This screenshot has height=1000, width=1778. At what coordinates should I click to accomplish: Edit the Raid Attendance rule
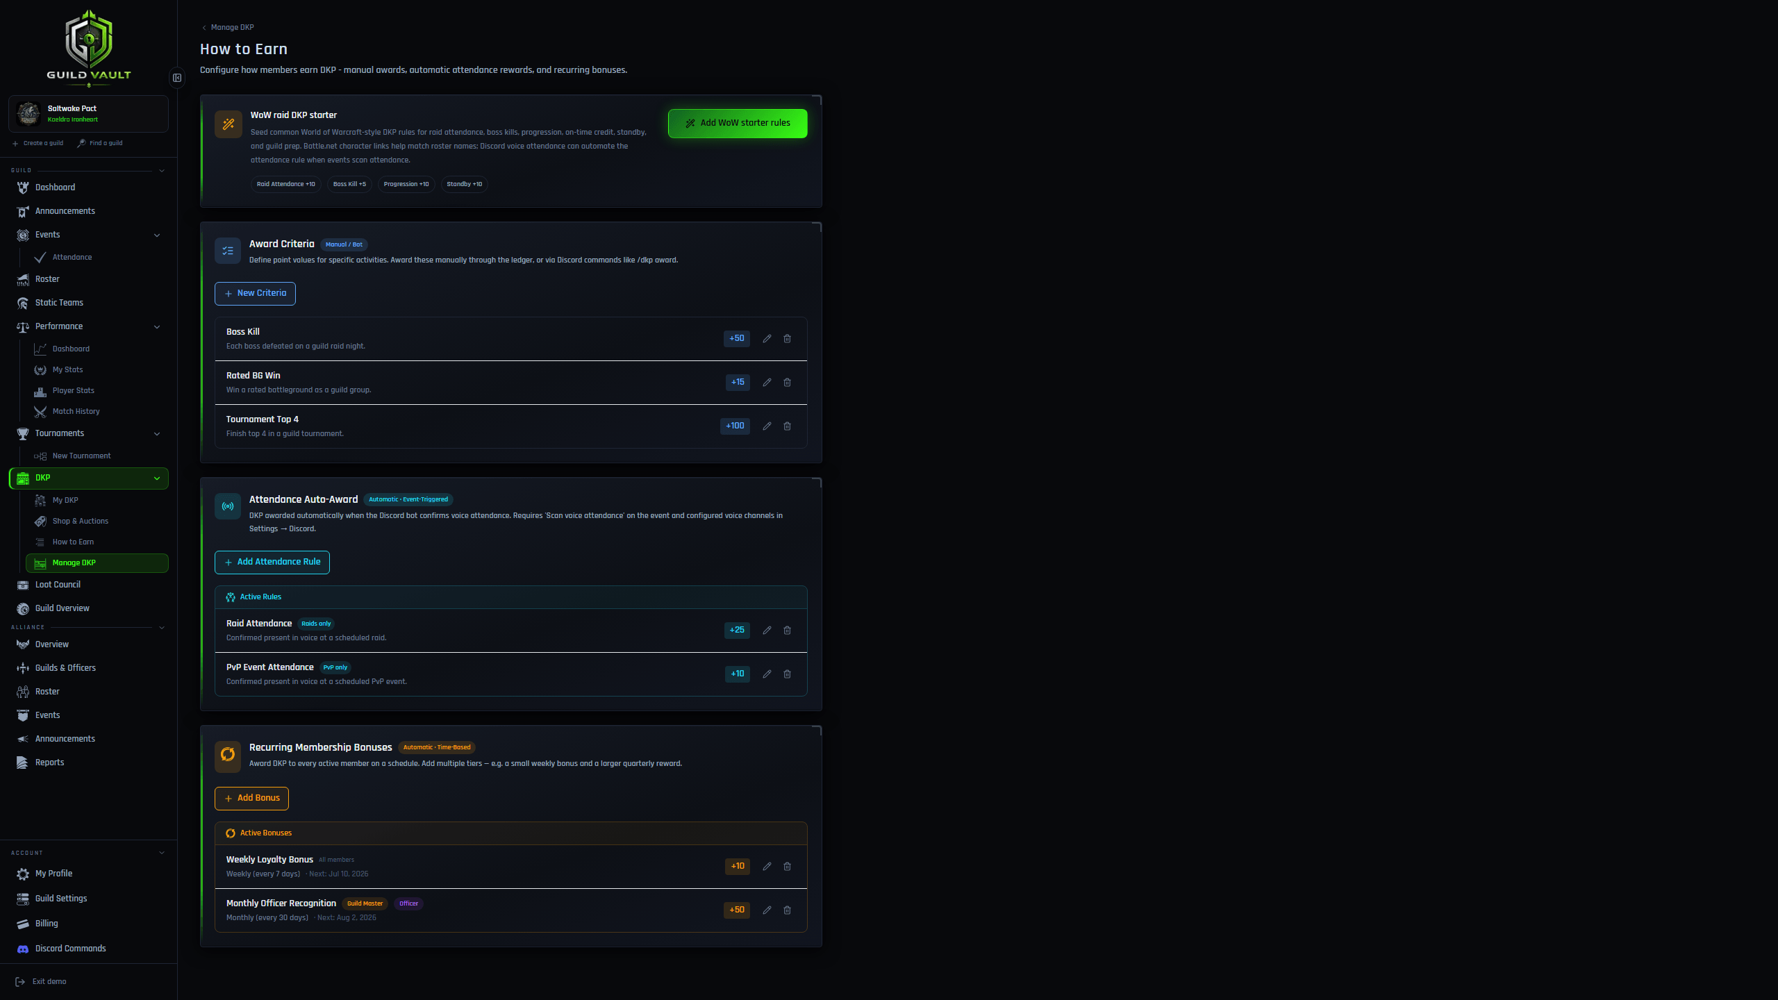click(x=767, y=631)
